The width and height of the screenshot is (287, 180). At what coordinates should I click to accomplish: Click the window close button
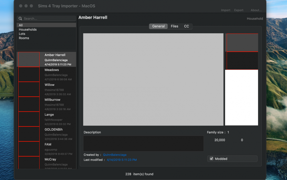tap(21, 6)
